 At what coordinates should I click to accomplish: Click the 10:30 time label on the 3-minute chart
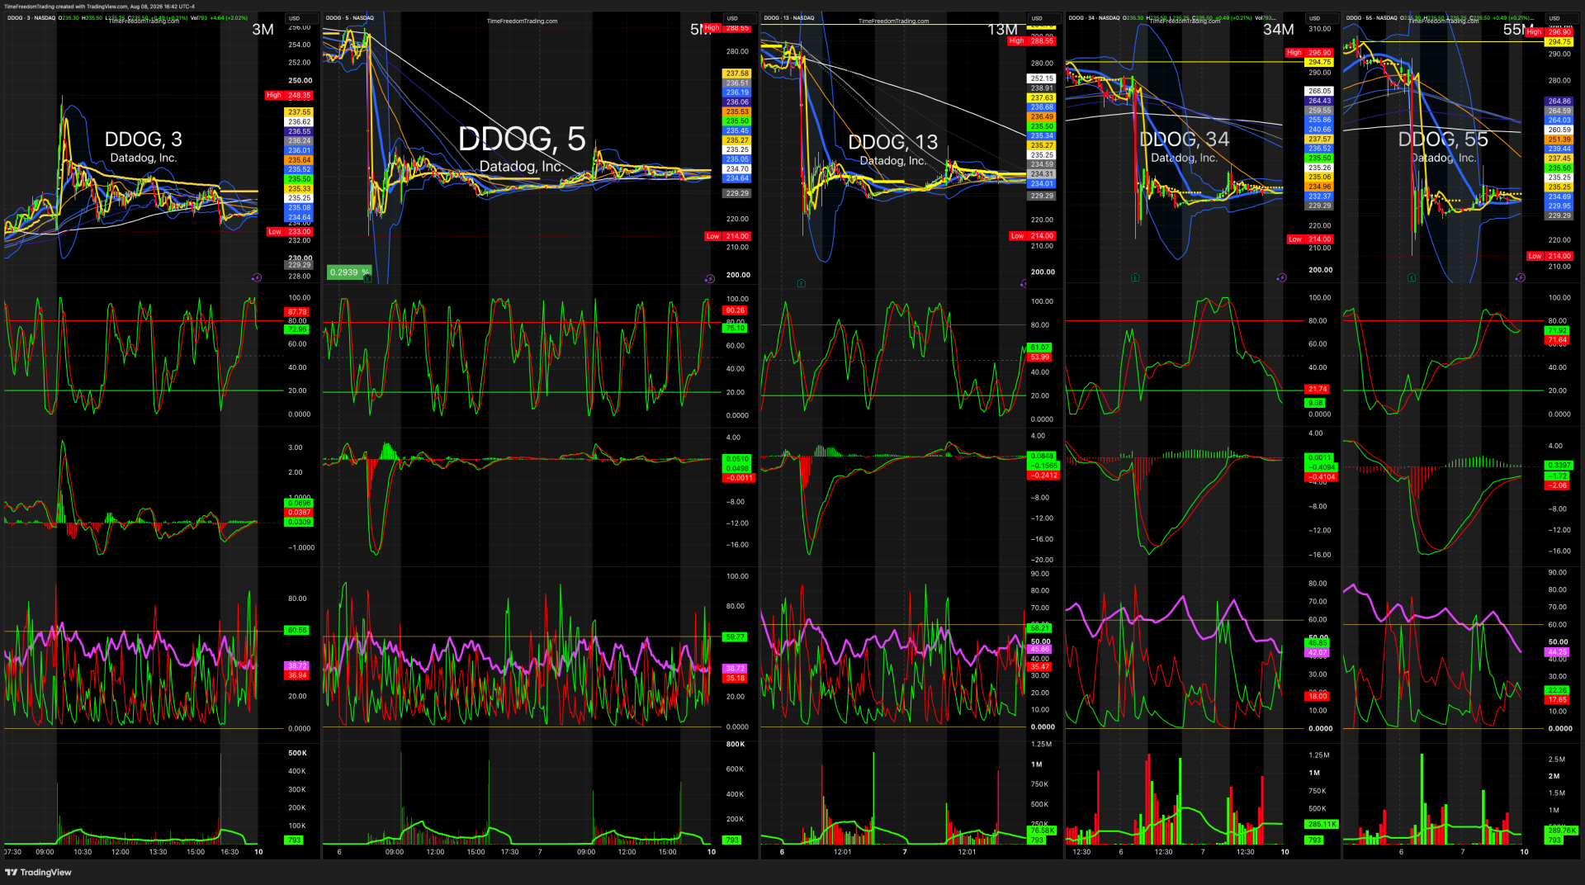click(x=83, y=852)
